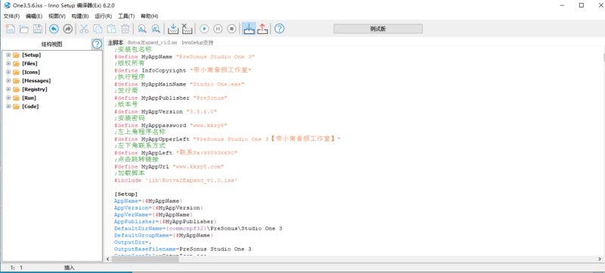Click the 插入 status bar indicator
This screenshot has width=605, height=273.
70,267
